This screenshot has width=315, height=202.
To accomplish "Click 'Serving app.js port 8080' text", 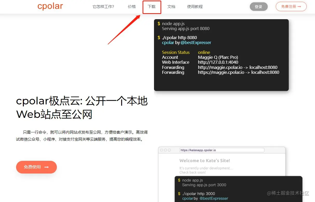I will pyautogui.click(x=186, y=28).
